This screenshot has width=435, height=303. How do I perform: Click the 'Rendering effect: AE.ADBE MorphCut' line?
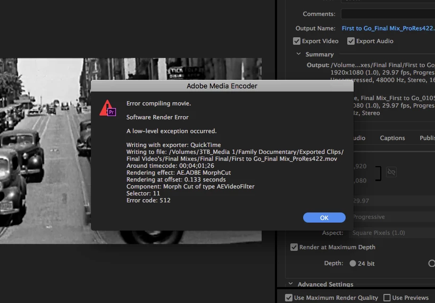tap(178, 173)
